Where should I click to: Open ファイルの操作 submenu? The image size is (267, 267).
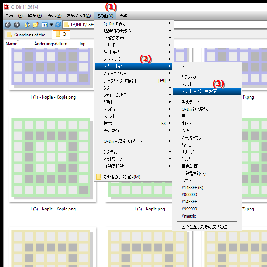133,95
